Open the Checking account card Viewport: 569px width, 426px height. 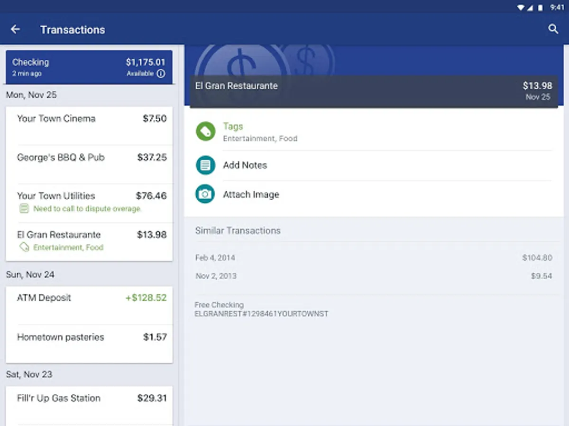(x=89, y=67)
